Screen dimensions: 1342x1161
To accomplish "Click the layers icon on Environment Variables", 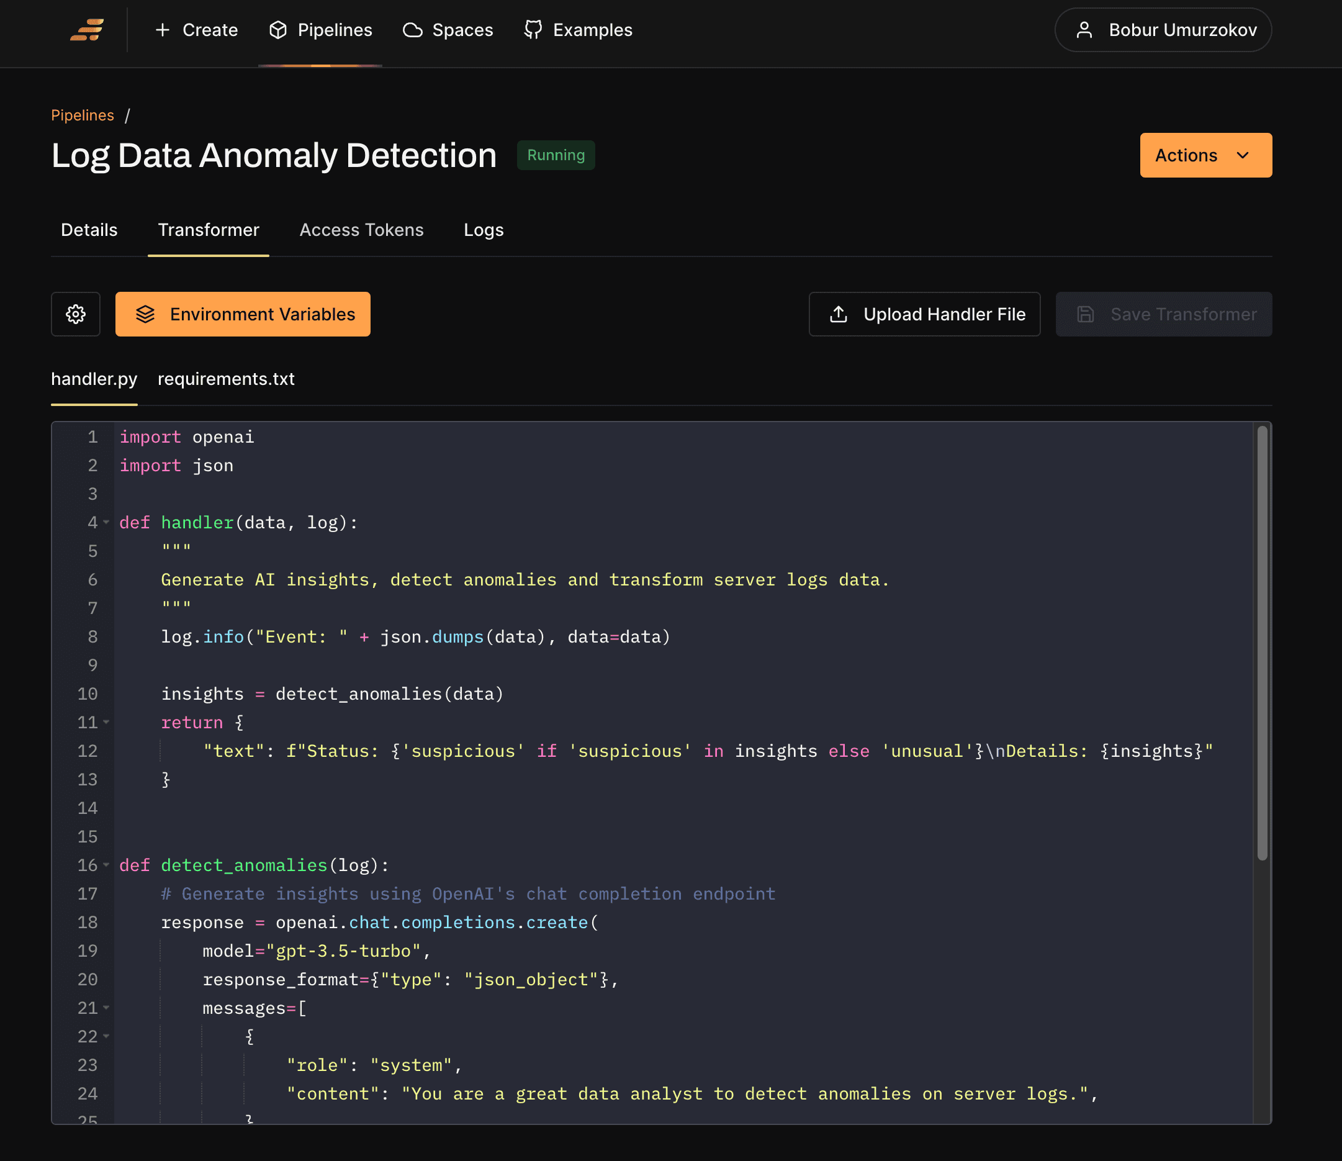I will coord(145,314).
